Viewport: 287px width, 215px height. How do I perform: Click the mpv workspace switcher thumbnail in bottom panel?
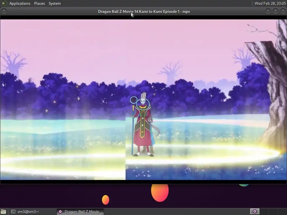tap(254, 212)
